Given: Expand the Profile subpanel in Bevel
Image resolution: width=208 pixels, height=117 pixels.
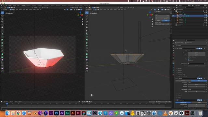Looking at the screenshot, I should [x=179, y=94].
